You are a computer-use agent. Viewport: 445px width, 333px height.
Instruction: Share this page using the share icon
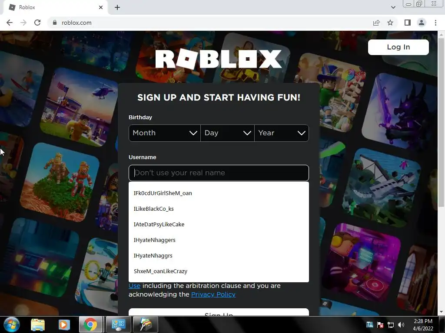[x=376, y=23]
